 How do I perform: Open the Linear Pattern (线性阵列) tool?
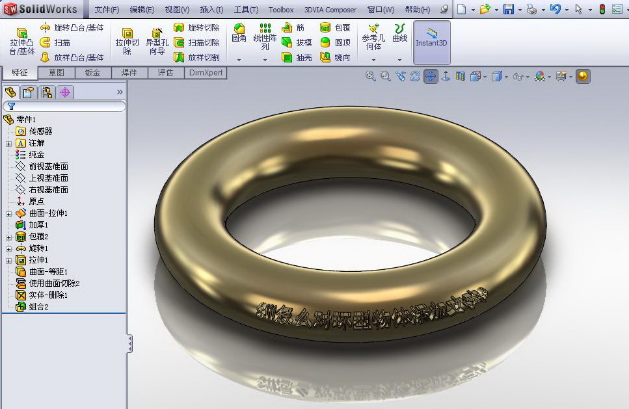[265, 37]
